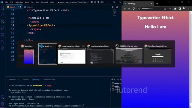Screen dimensions: 192x108
Task: Switch to the React App window thumbnail
Action: [x=29, y=54]
